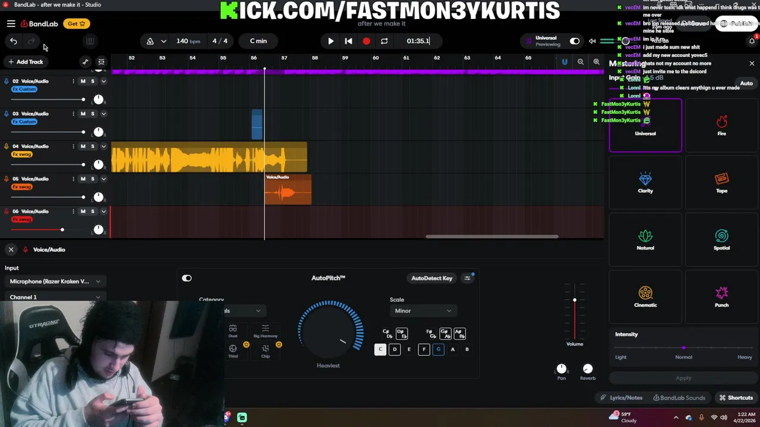This screenshot has height=427, width=760.
Task: Select the Chip vocal effect
Action: tap(265, 351)
